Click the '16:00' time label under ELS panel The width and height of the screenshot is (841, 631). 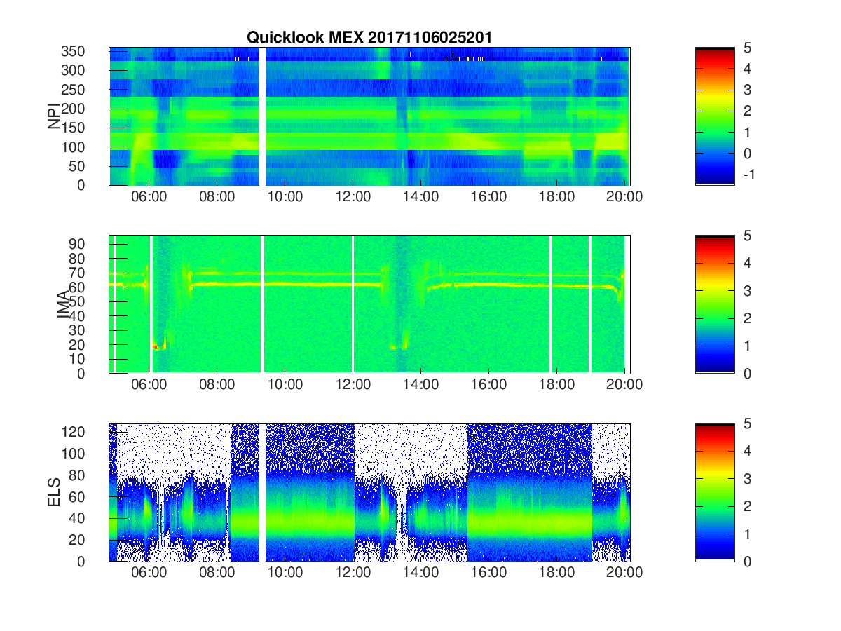click(x=488, y=573)
